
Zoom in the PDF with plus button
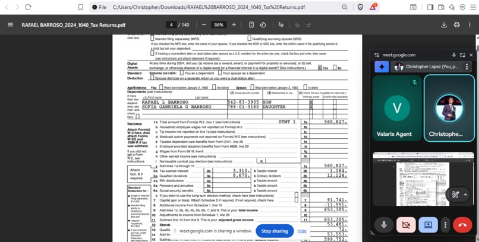click(x=234, y=25)
